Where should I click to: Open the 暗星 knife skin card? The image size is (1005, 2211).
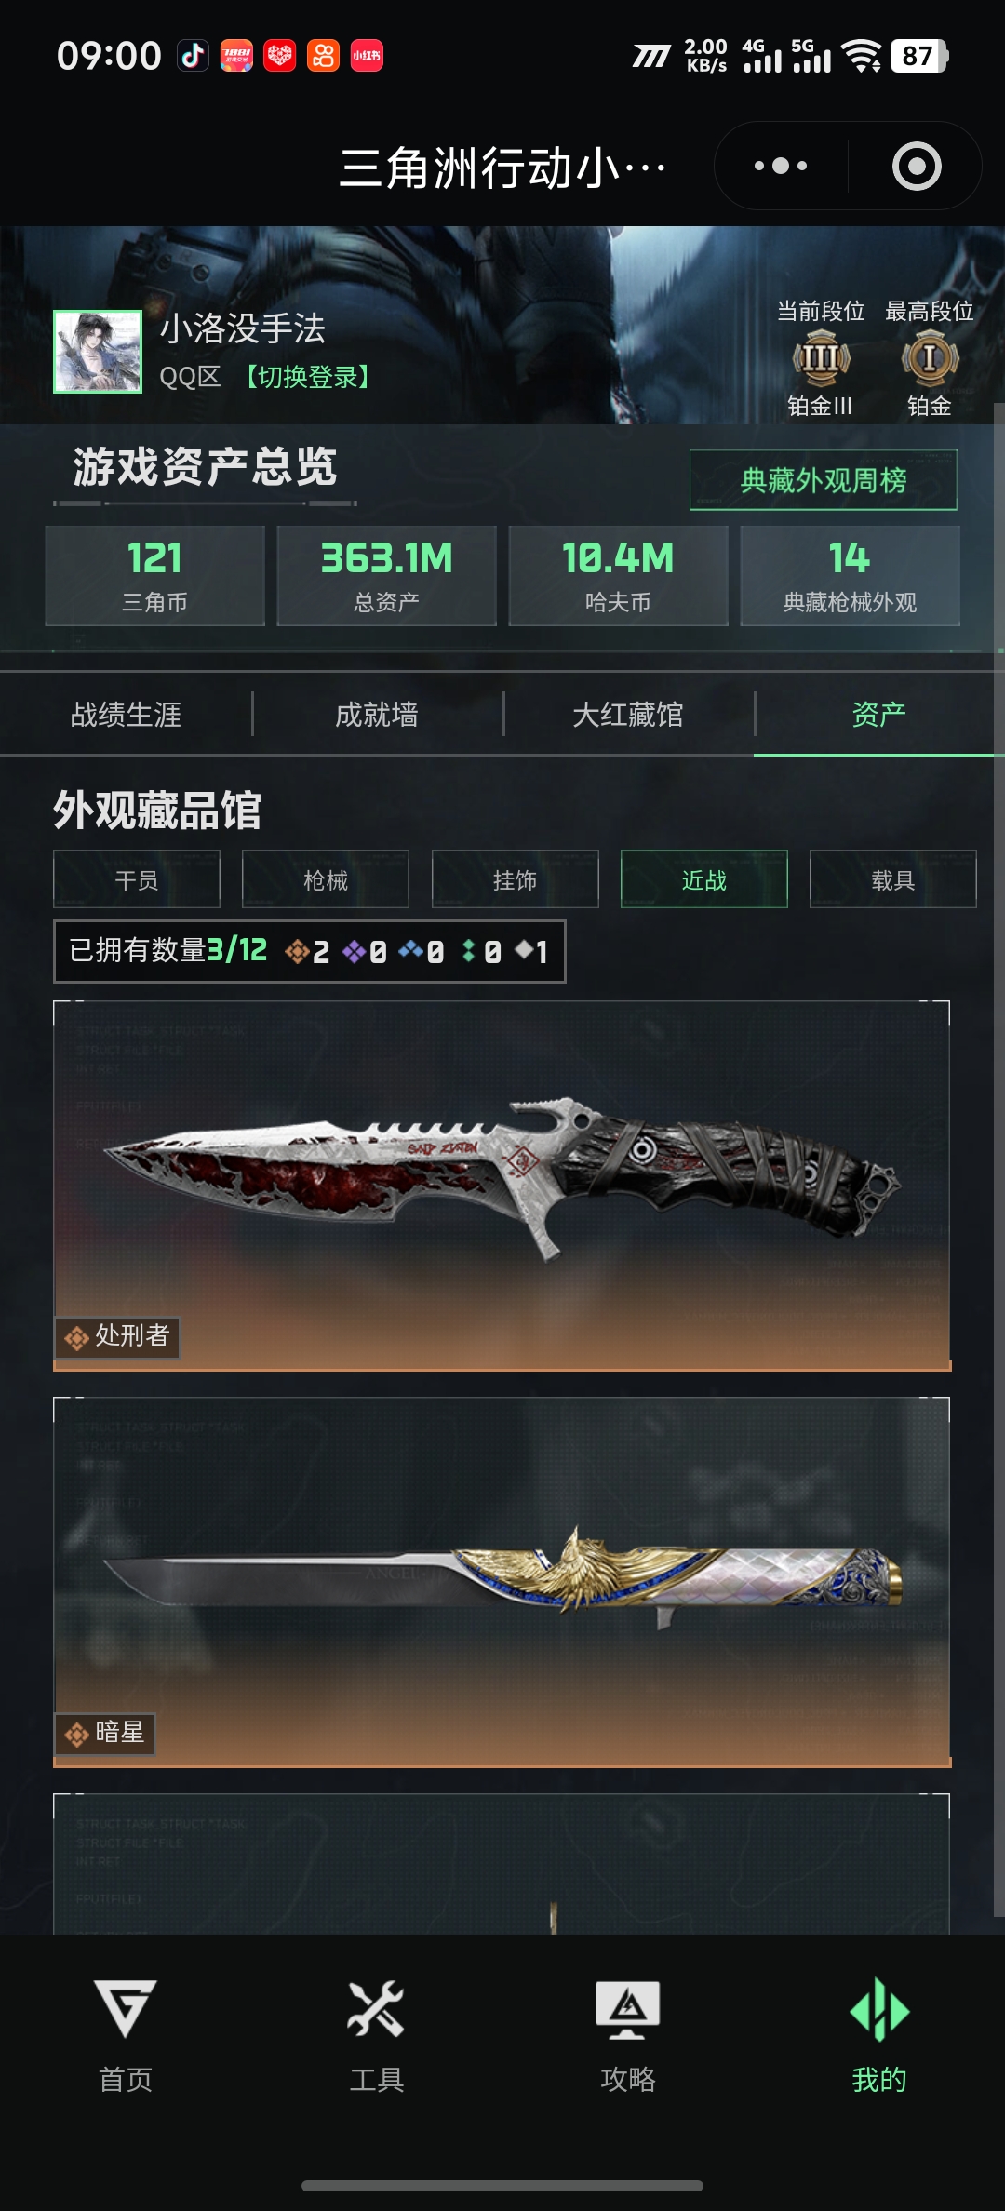[x=502, y=1583]
